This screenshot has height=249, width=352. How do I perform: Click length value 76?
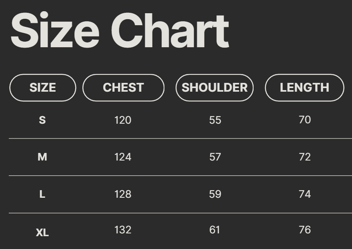pyautogui.click(x=305, y=230)
